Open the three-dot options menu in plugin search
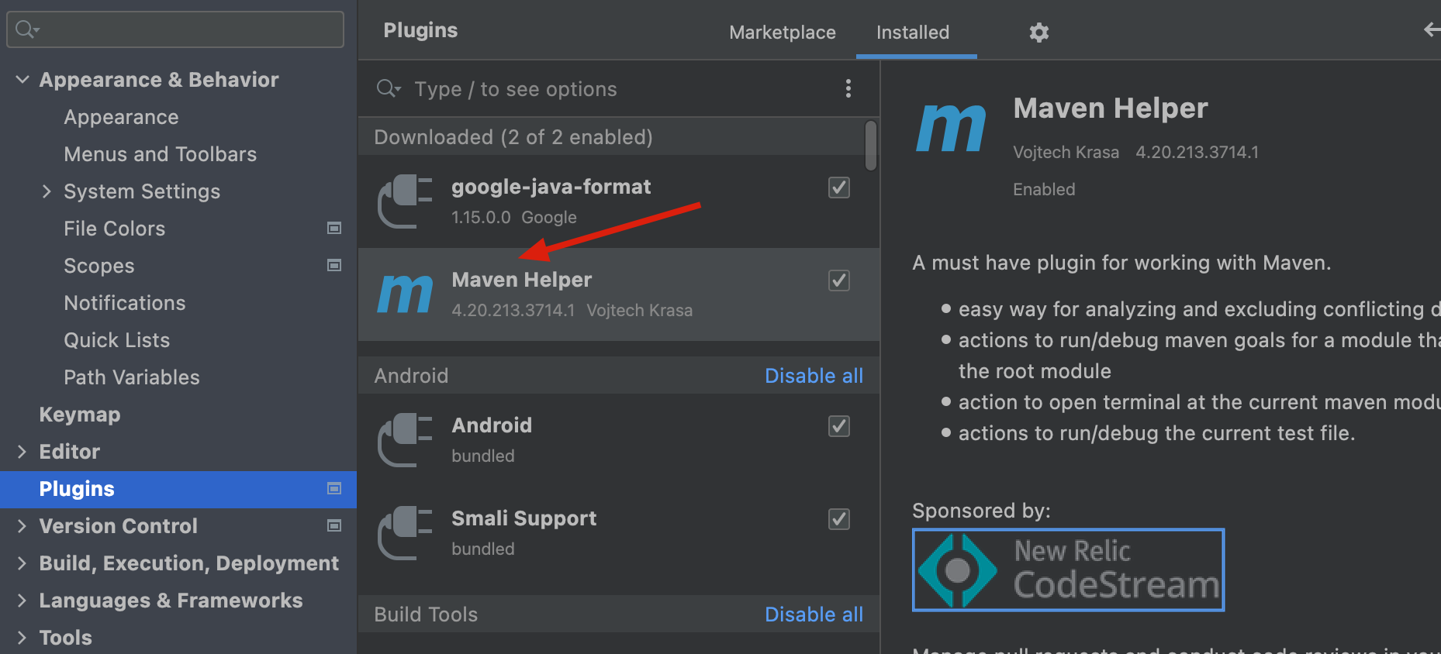 (x=848, y=88)
